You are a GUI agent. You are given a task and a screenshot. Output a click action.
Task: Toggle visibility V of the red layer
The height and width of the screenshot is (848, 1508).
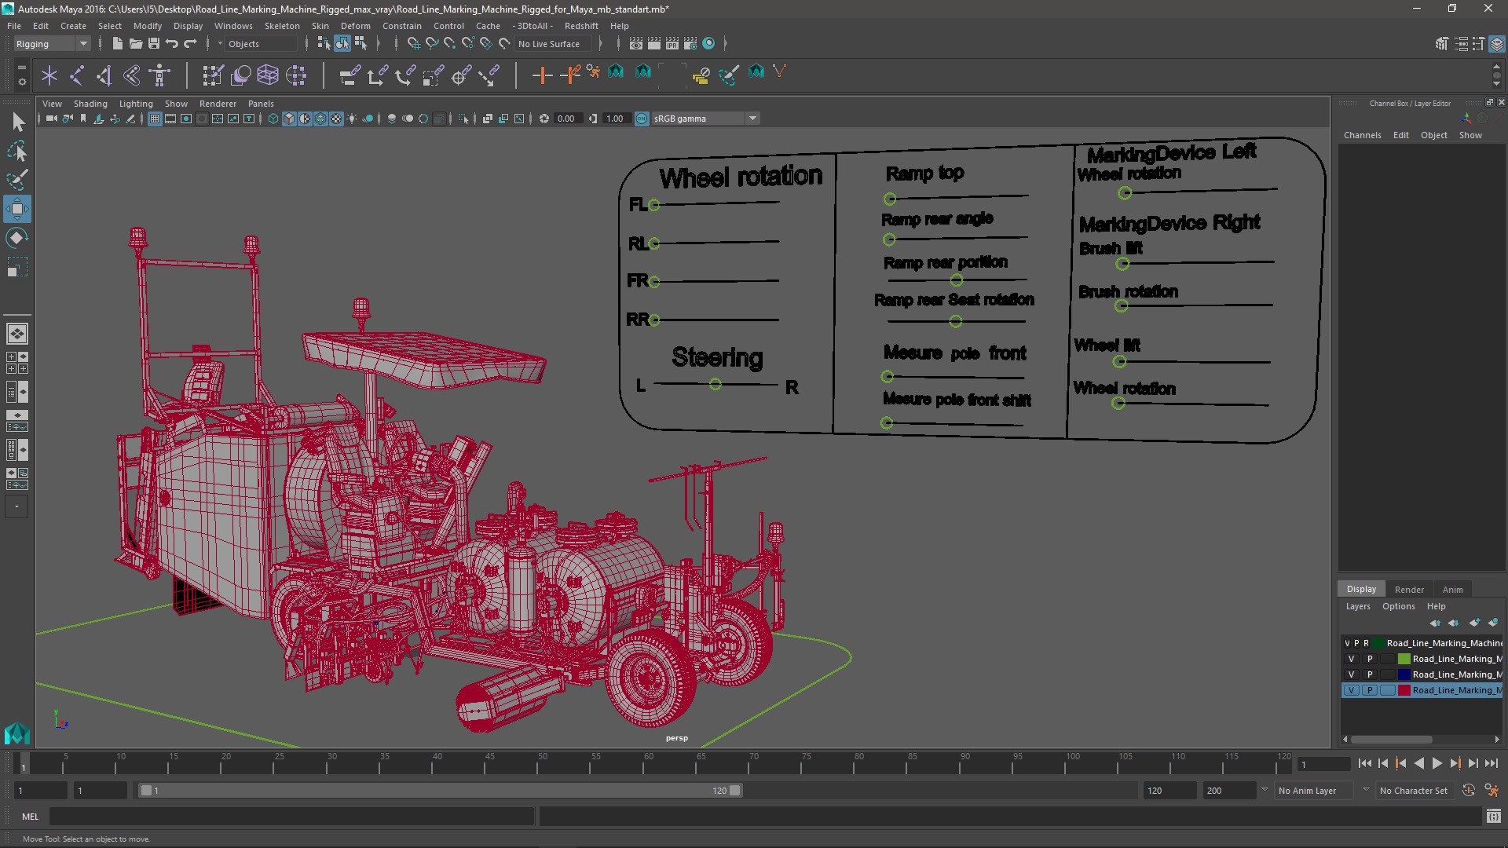1351,690
